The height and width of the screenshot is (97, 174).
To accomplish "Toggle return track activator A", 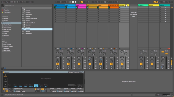I will click(x=141, y=64).
